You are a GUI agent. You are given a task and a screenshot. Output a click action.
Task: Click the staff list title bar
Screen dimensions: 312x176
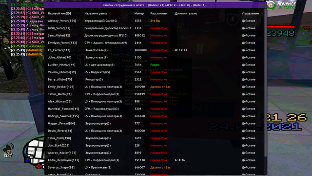pos(155,5)
